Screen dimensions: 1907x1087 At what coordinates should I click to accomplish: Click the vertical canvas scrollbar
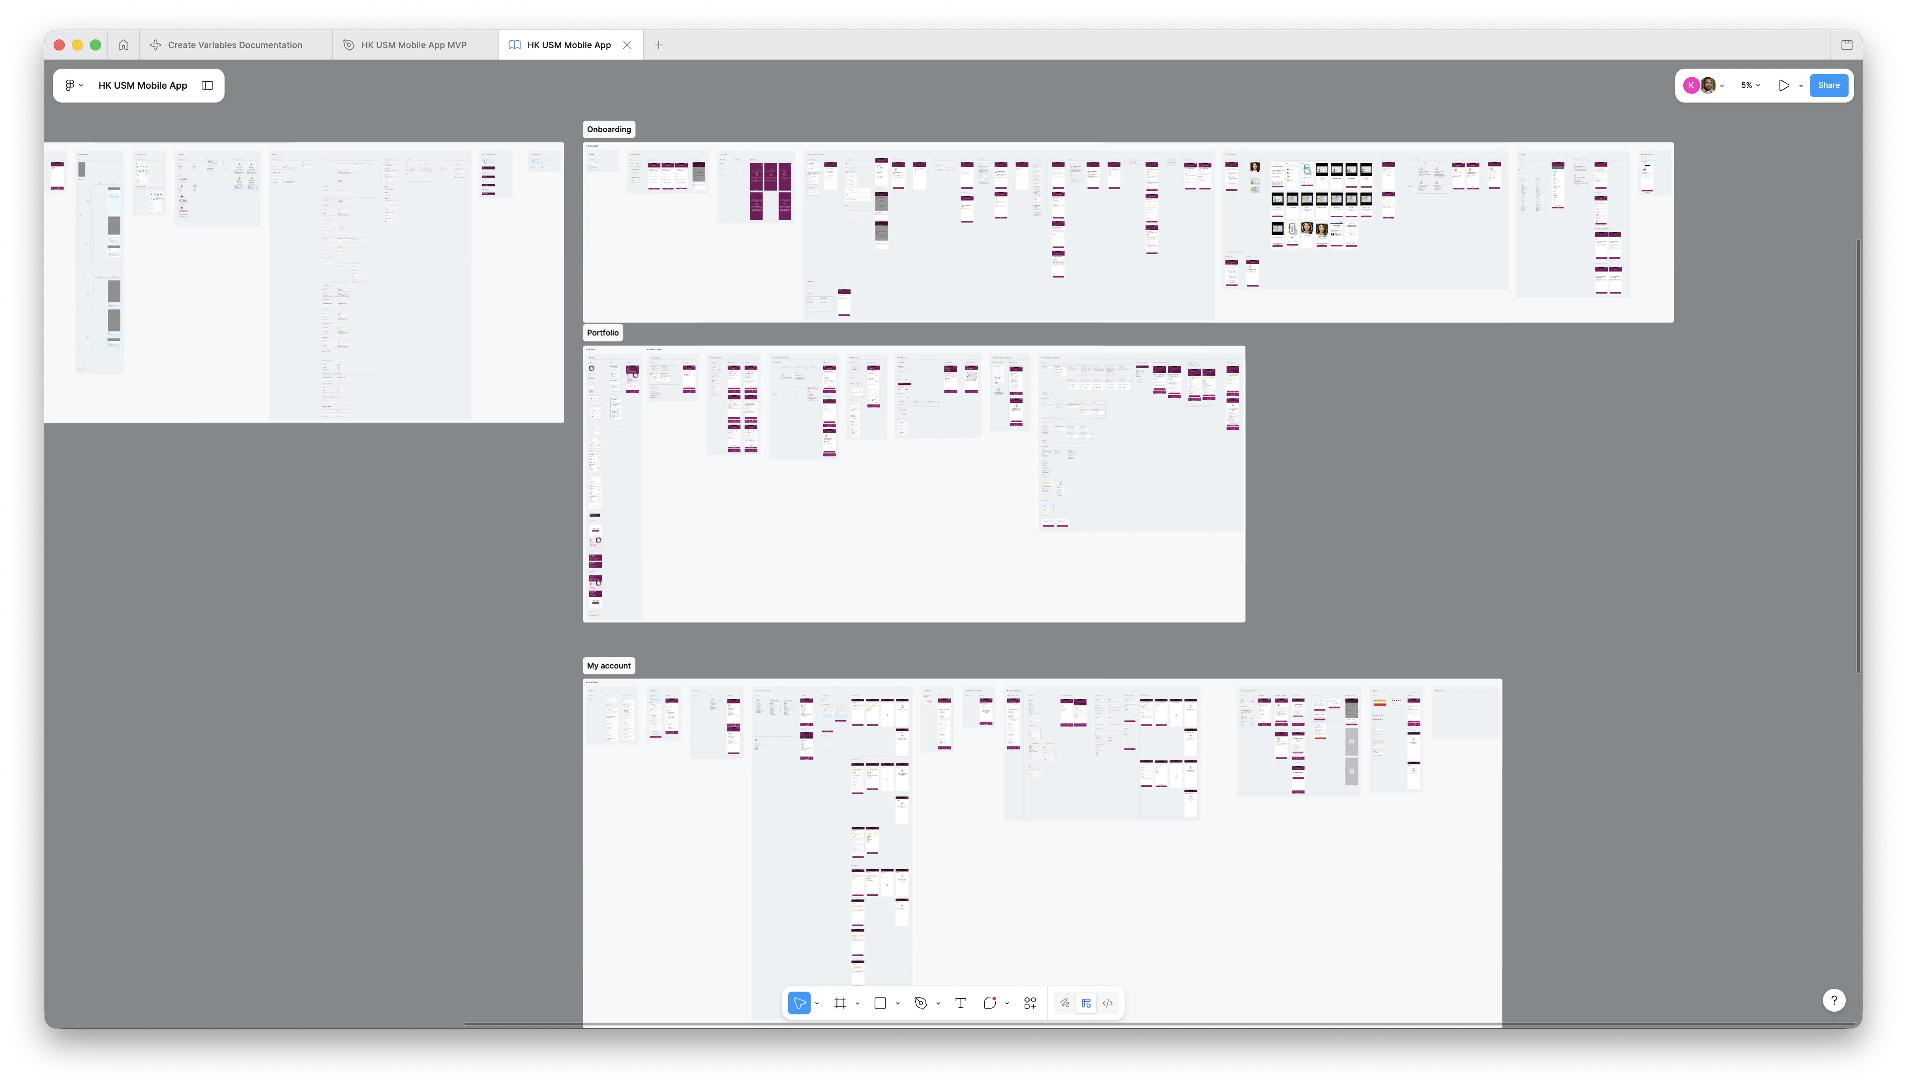pyautogui.click(x=1858, y=456)
